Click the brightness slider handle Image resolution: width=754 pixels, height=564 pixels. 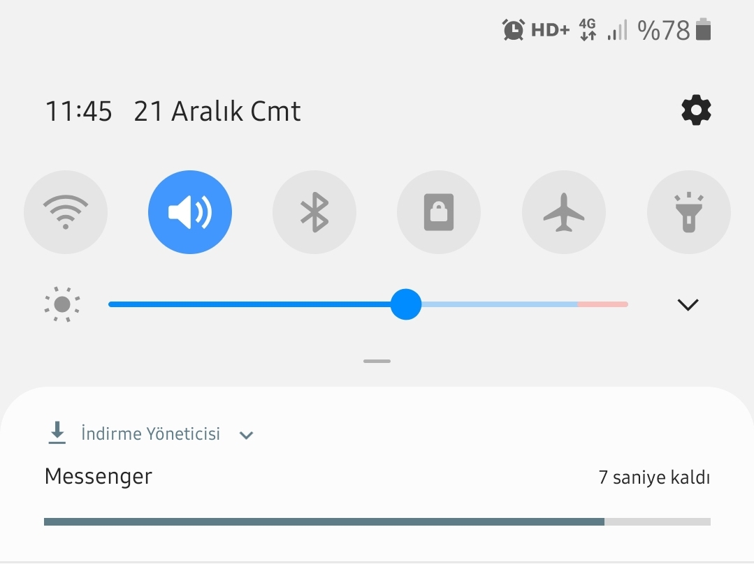406,304
